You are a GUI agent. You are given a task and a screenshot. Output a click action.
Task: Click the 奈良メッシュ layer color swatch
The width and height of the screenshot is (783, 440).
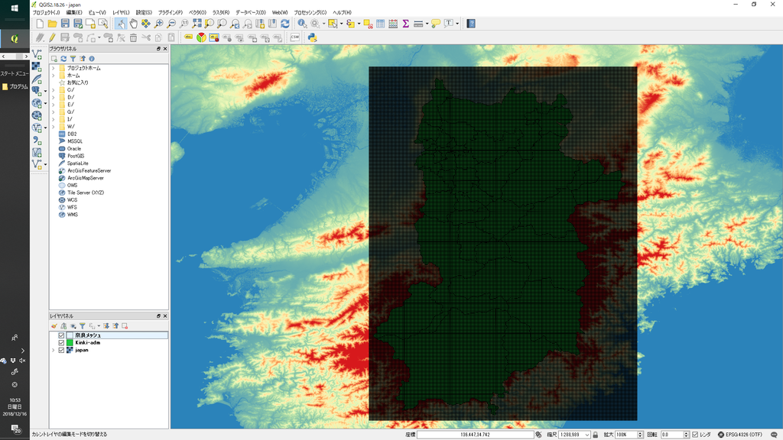coord(70,335)
